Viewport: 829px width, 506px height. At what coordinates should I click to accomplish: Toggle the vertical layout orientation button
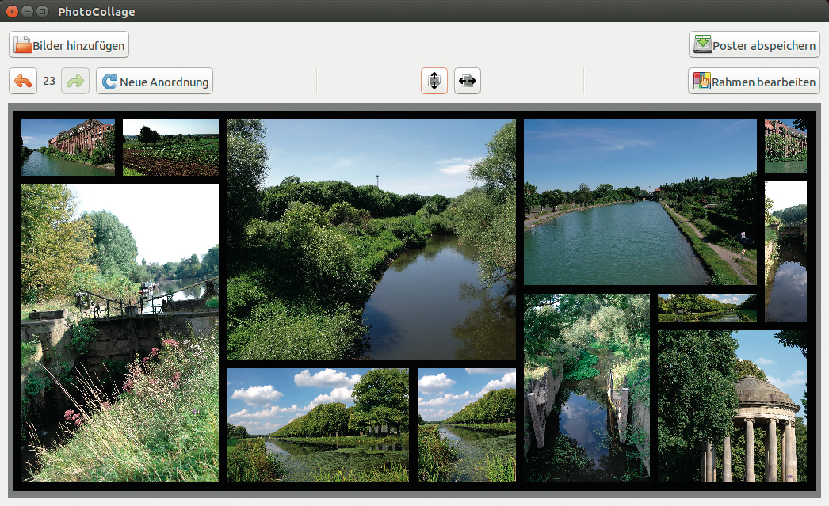[x=434, y=81]
